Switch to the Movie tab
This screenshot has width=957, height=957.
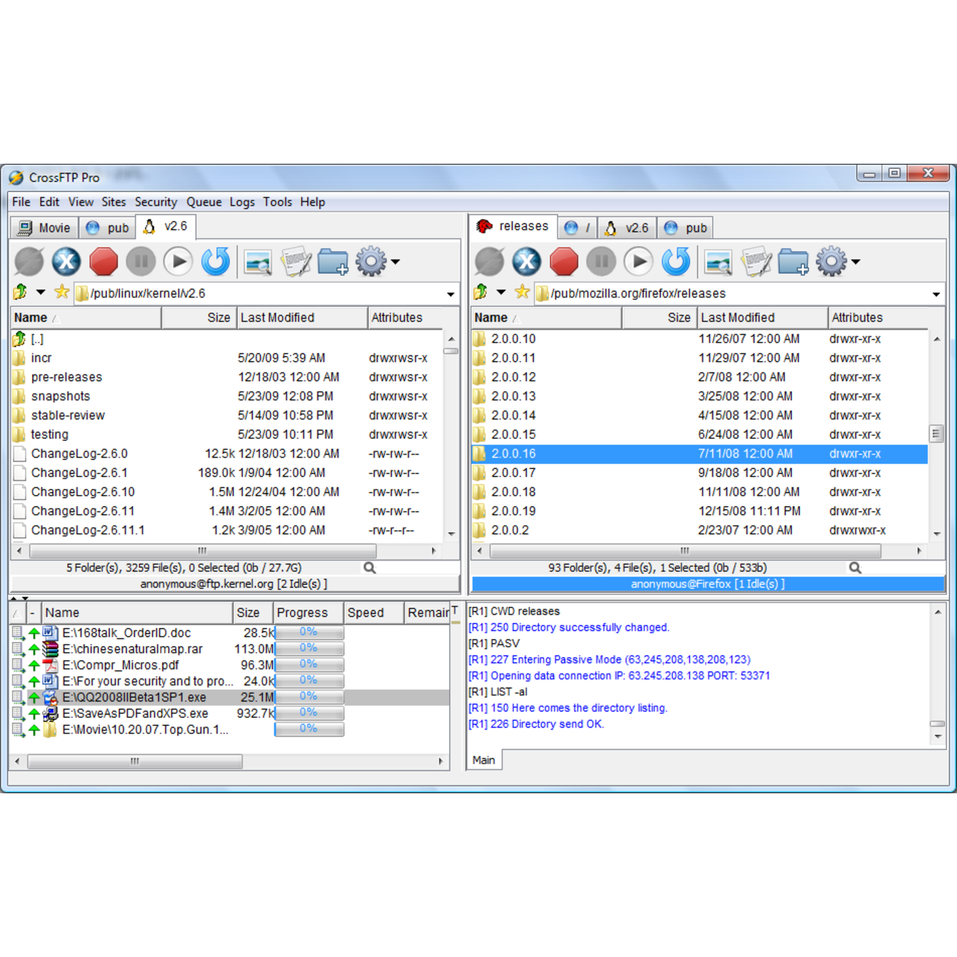pos(45,228)
